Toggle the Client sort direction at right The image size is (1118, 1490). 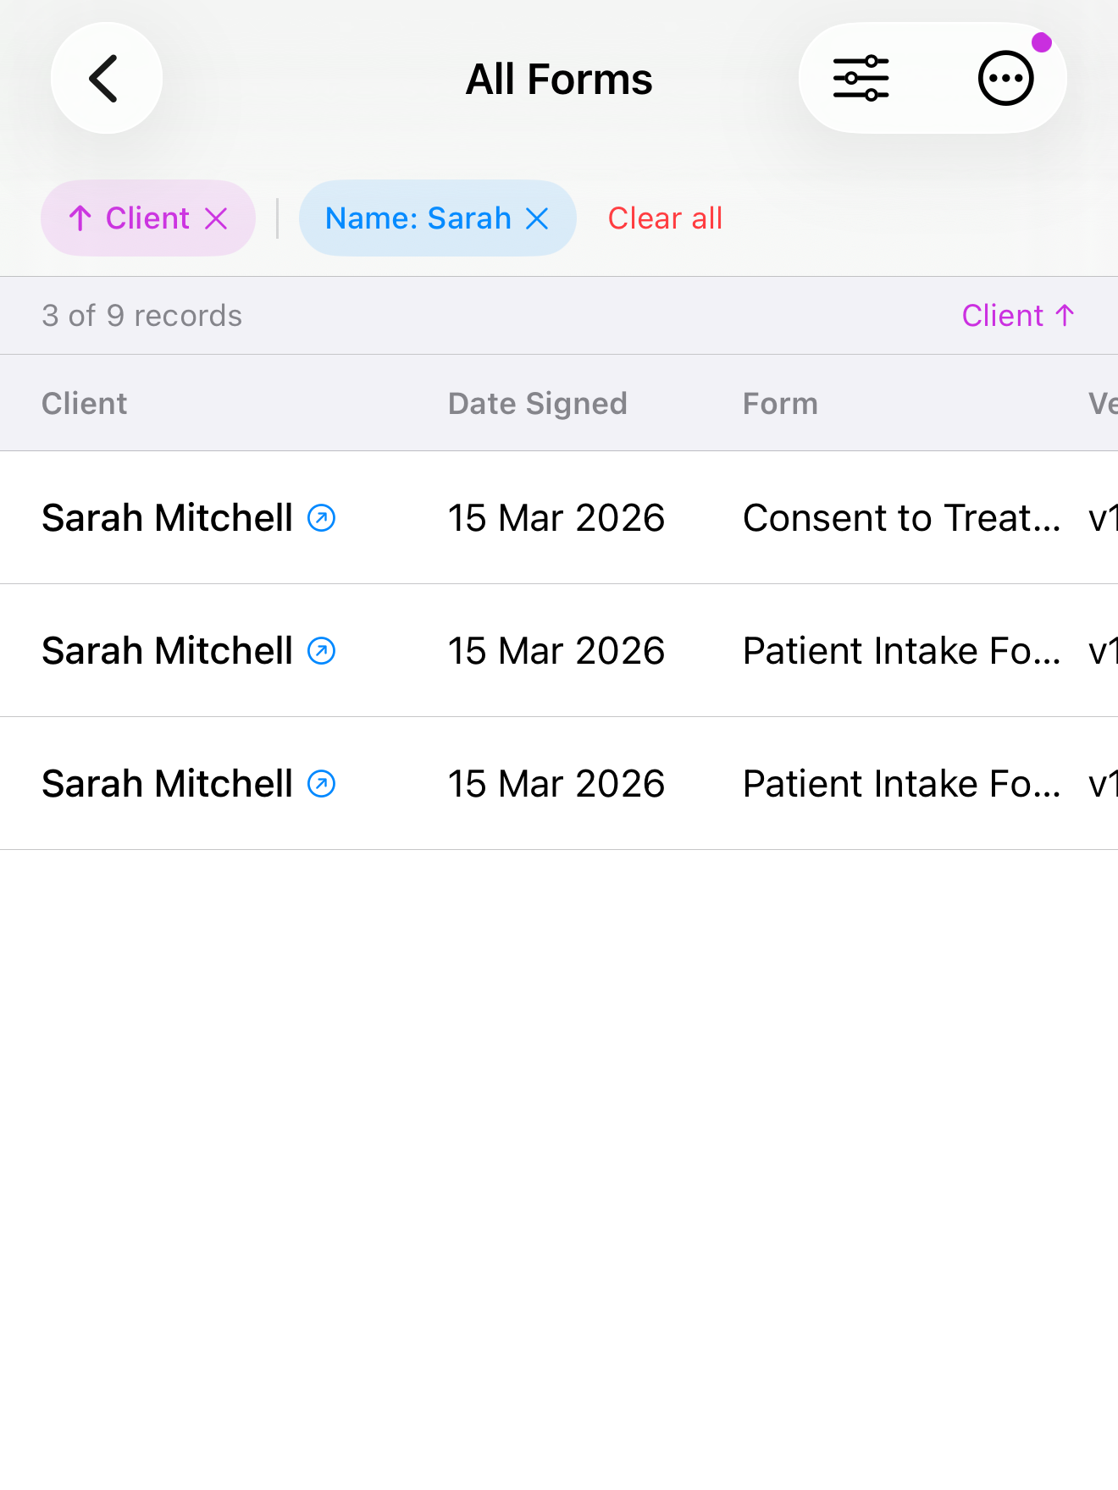(x=1018, y=316)
